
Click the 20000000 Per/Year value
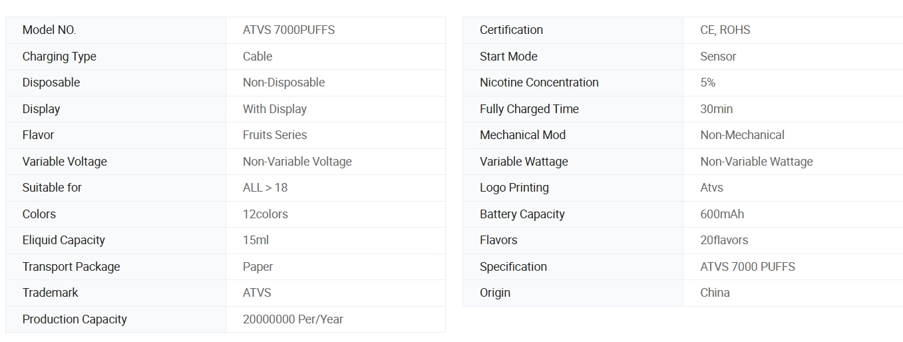pos(293,319)
